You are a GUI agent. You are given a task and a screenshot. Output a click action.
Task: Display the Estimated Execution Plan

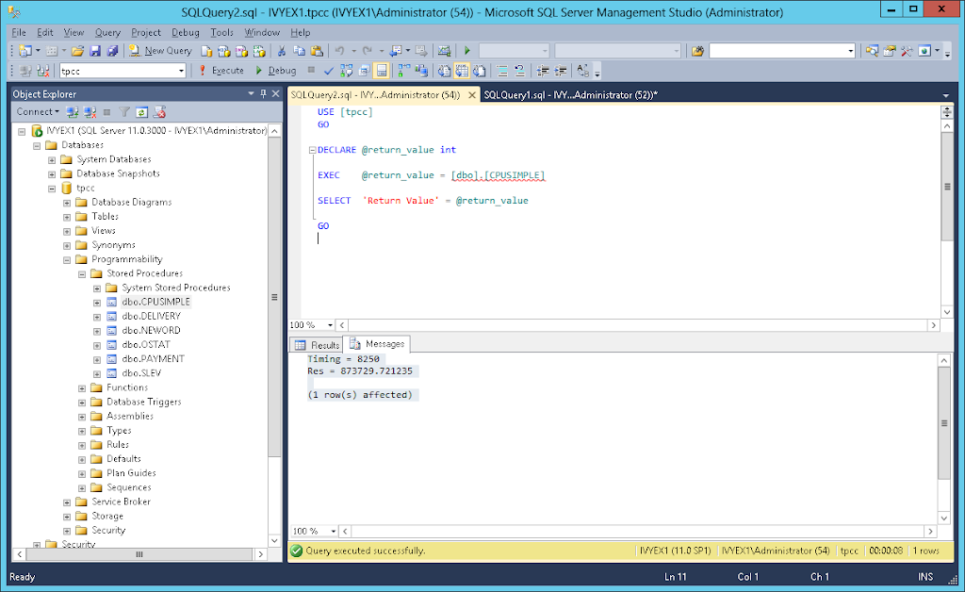pos(347,71)
